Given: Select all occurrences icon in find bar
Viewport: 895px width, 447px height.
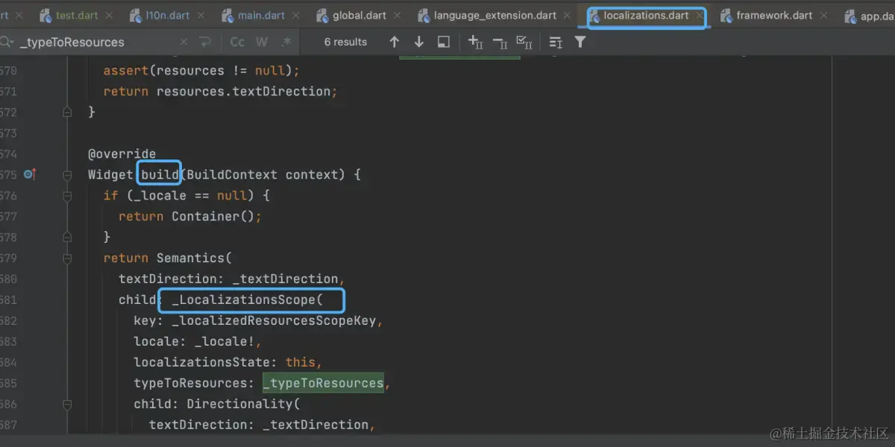Looking at the screenshot, I should coord(524,42).
